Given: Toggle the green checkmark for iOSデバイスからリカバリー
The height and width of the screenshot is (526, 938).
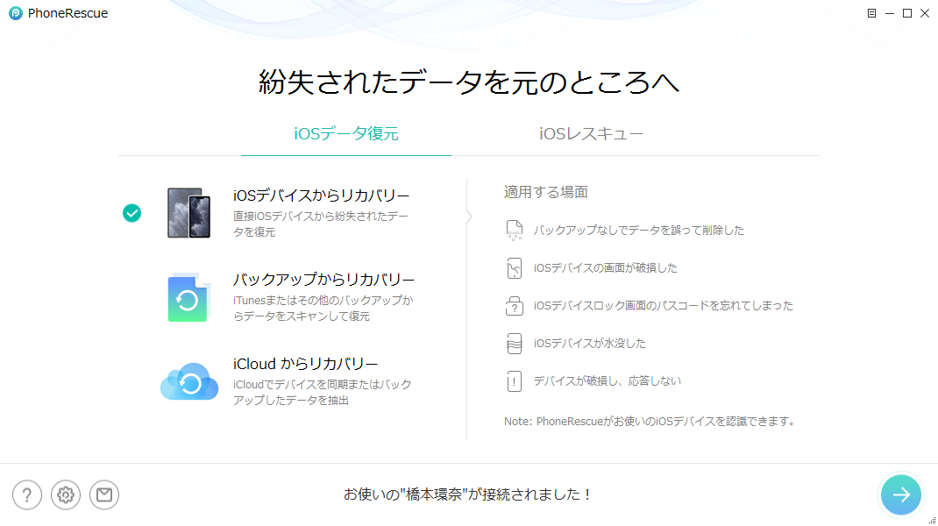Looking at the screenshot, I should coord(131,213).
